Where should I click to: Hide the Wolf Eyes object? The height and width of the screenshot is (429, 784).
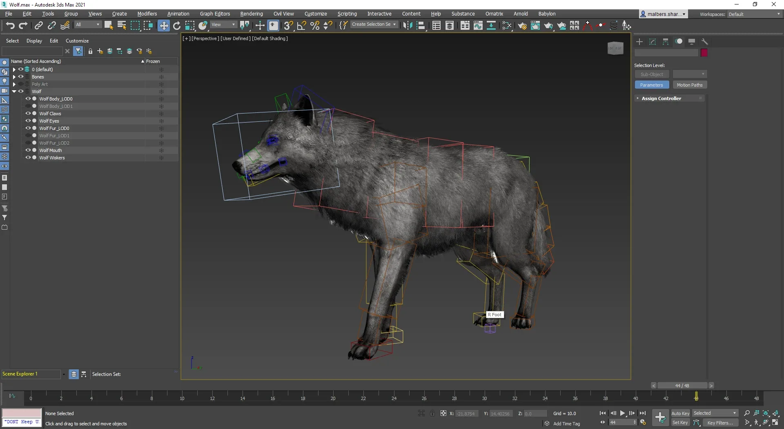[28, 121]
